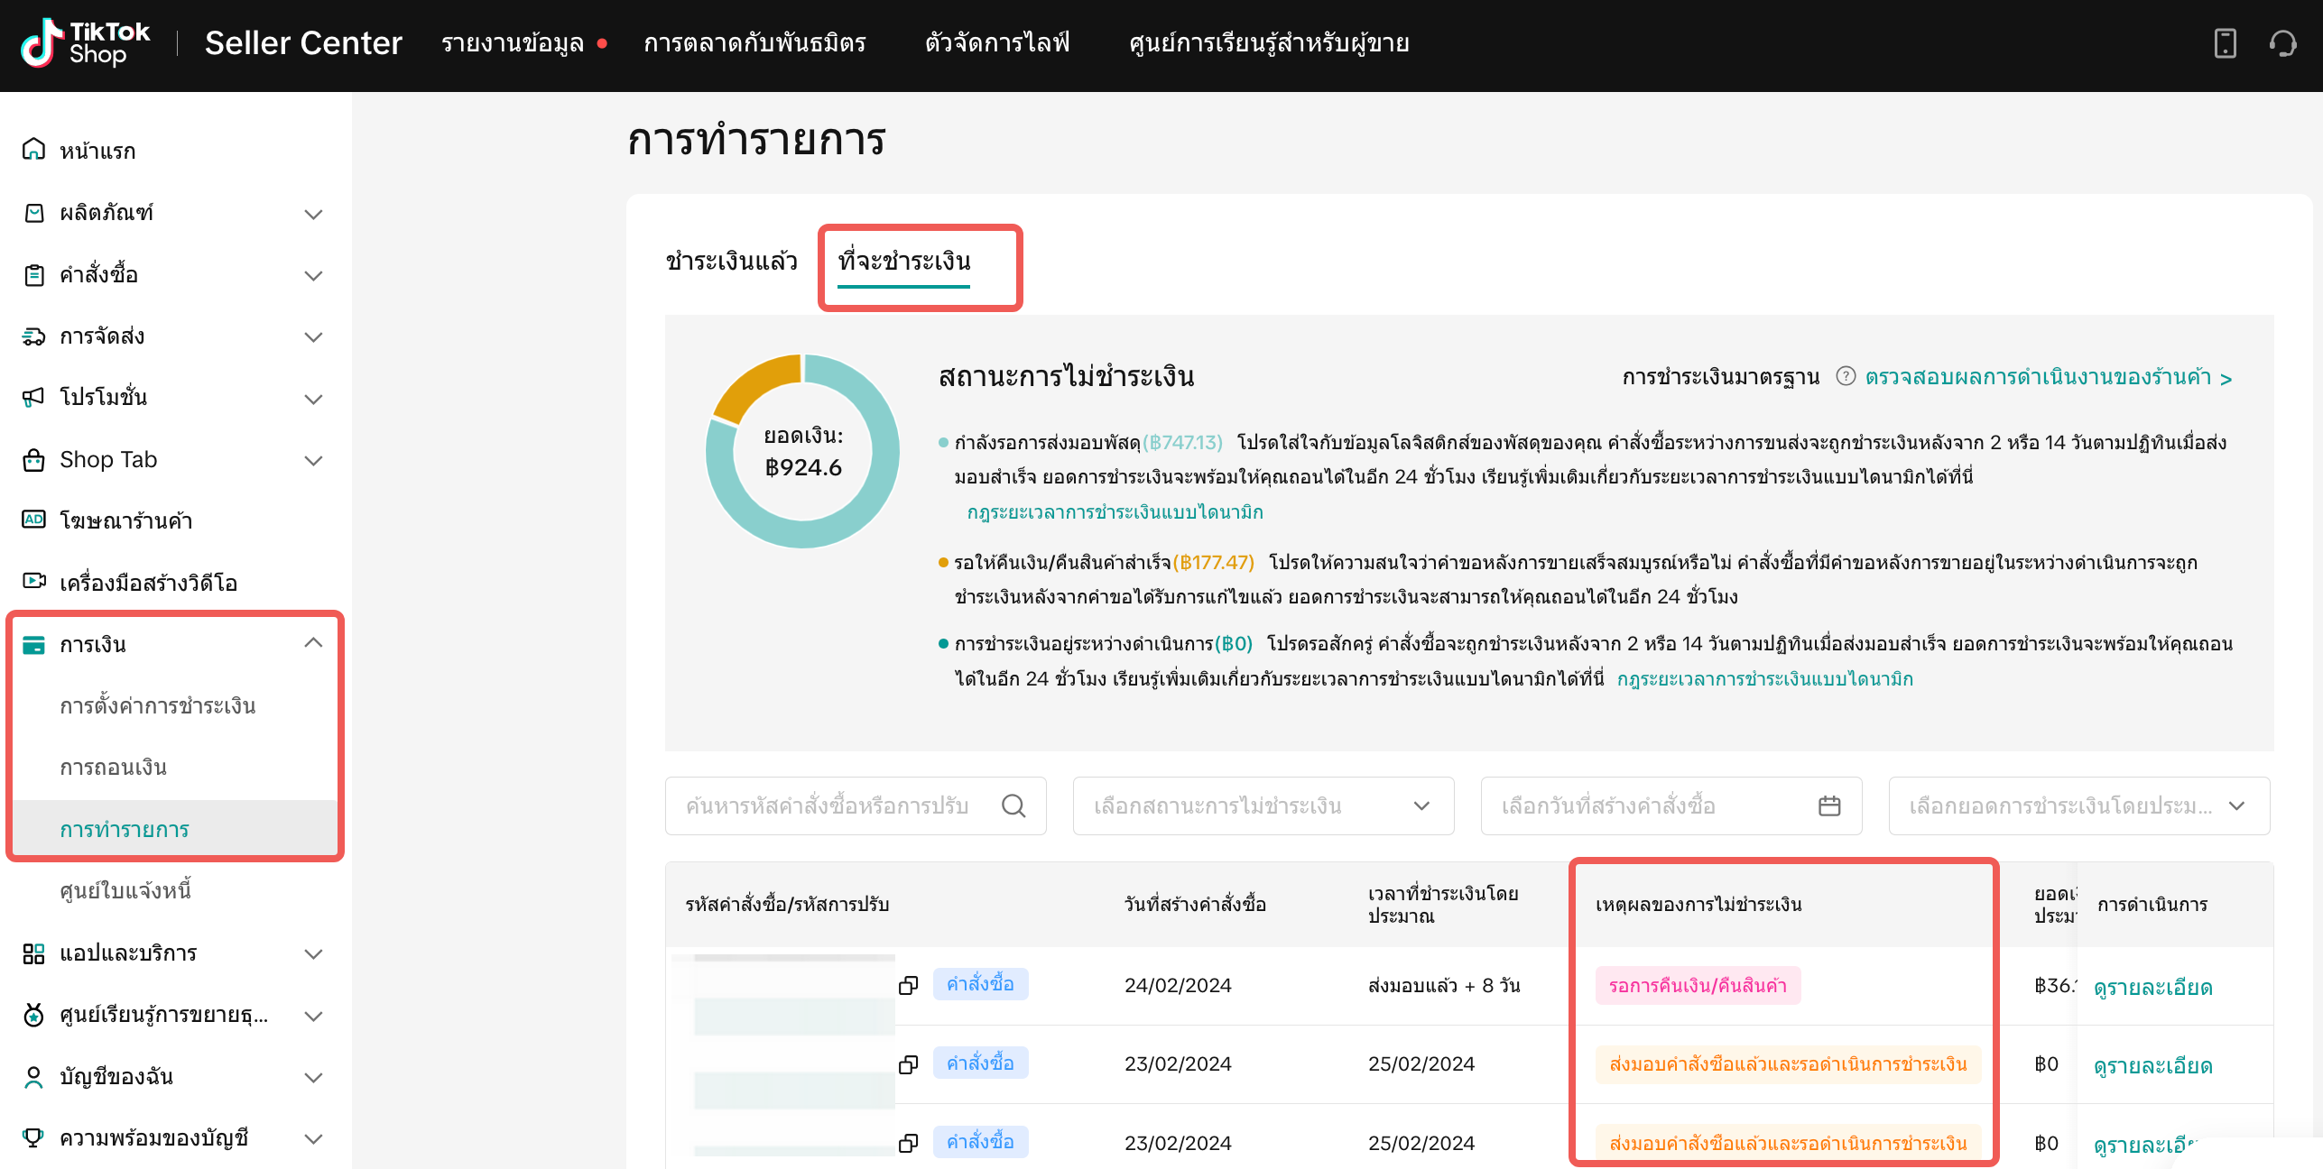The height and width of the screenshot is (1169, 2323).
Task: Click the help icon beside การชำระเงินมาตรฐาน
Action: tap(1846, 376)
